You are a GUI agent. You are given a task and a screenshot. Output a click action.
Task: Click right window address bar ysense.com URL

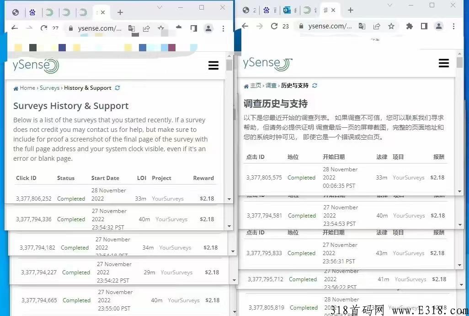coord(330,27)
